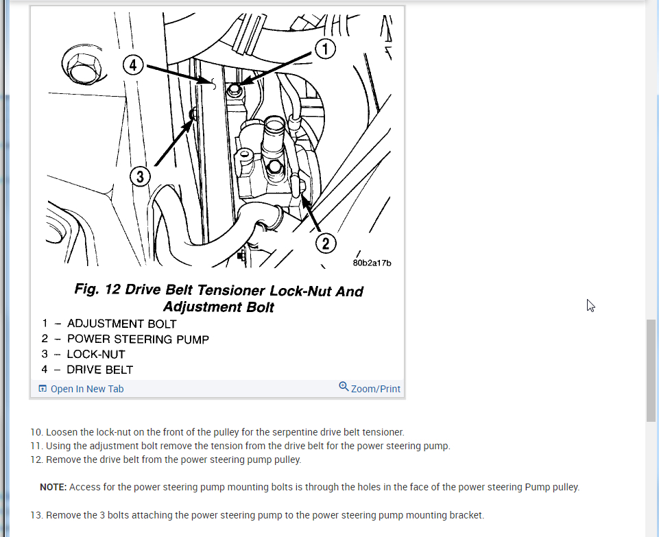Viewport: 659px width, 537px height.
Task: Open the figure in a new tab link
Action: tap(87, 389)
